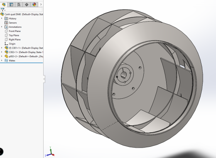
Task: Show more manager tabs with the arrow
Action: point(41,5)
